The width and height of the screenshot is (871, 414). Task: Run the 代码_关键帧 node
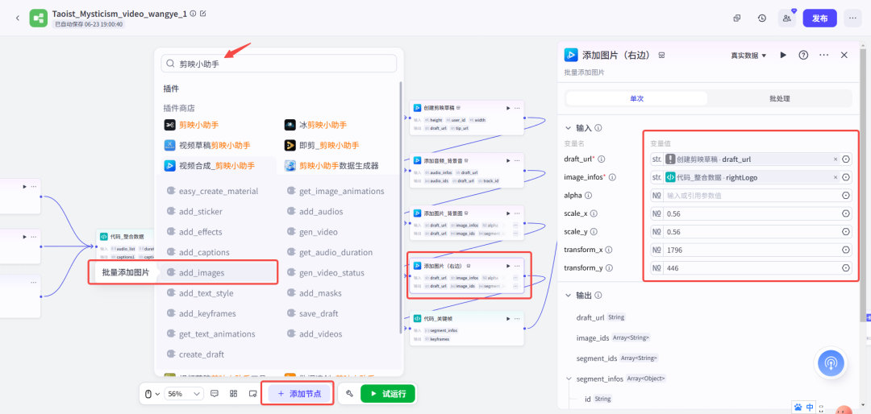click(x=508, y=318)
